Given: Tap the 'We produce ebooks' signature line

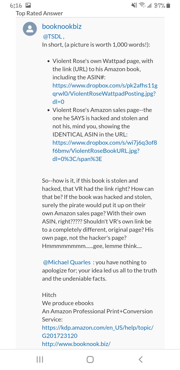Looking at the screenshot, I should [x=68, y=303].
